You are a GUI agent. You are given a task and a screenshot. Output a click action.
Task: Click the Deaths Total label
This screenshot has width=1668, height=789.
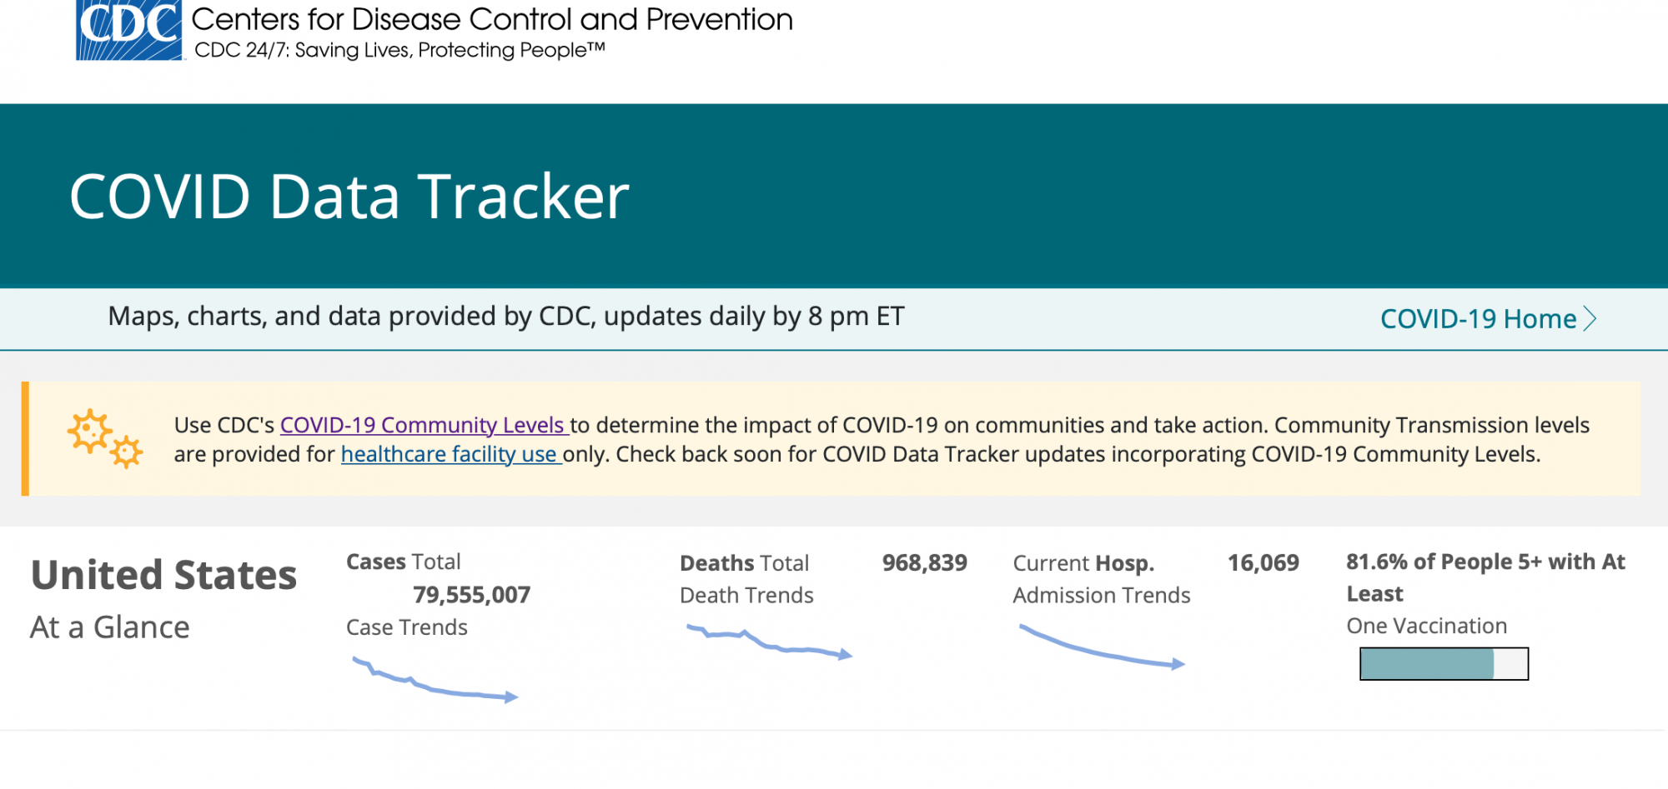744,563
